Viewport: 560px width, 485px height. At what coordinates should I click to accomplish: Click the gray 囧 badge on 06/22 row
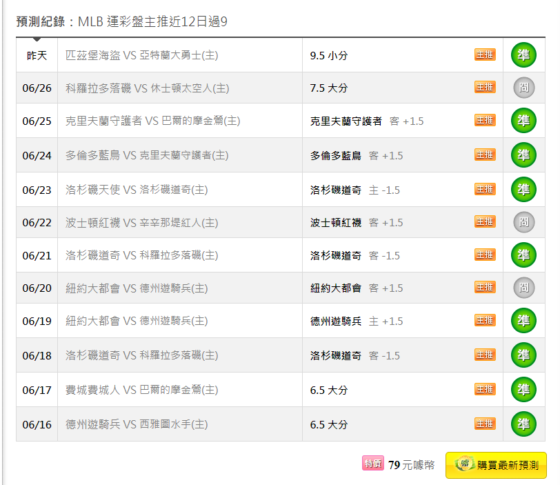pyautogui.click(x=524, y=222)
